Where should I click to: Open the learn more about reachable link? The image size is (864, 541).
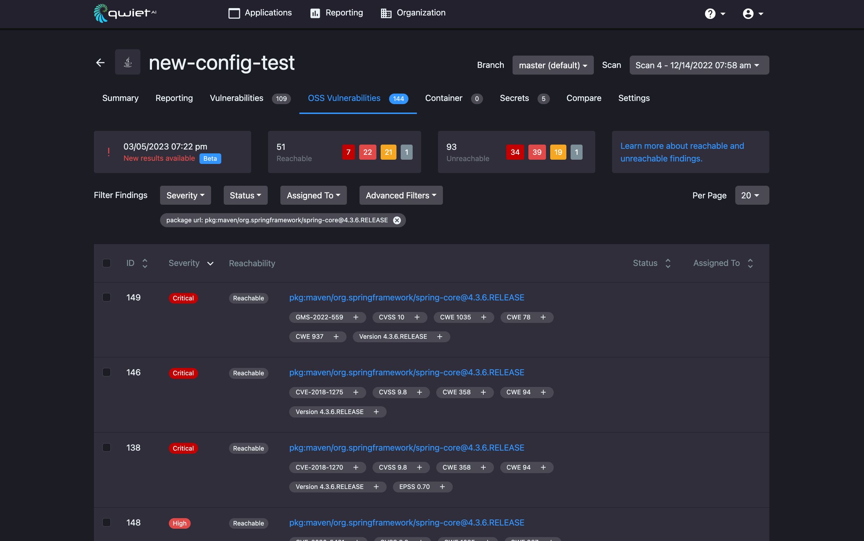click(682, 152)
